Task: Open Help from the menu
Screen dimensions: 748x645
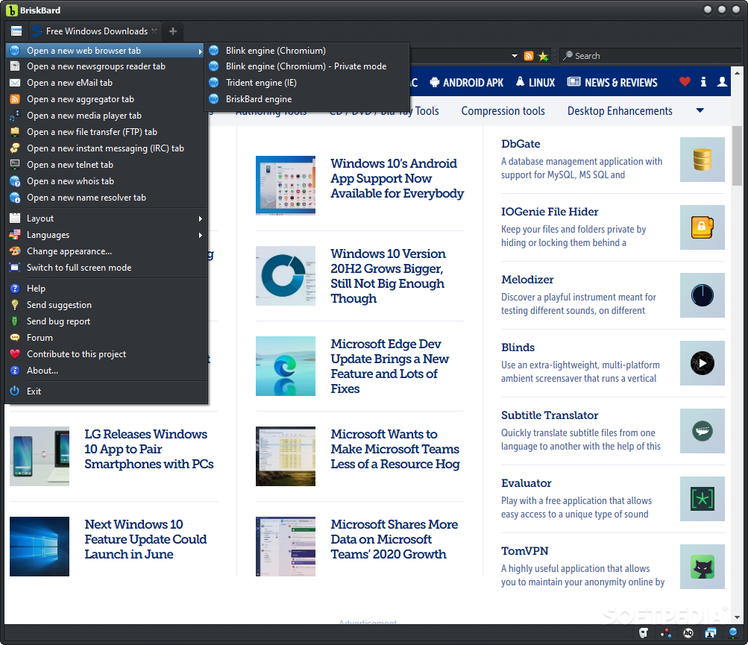Action: click(x=107, y=289)
